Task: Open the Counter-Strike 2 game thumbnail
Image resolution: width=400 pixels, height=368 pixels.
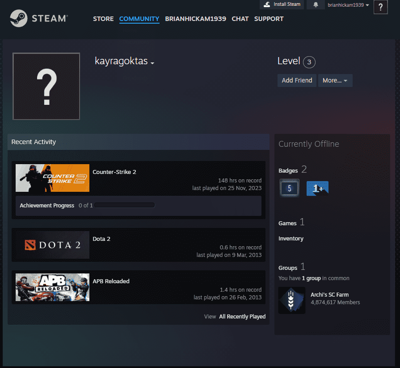Action: pos(52,178)
